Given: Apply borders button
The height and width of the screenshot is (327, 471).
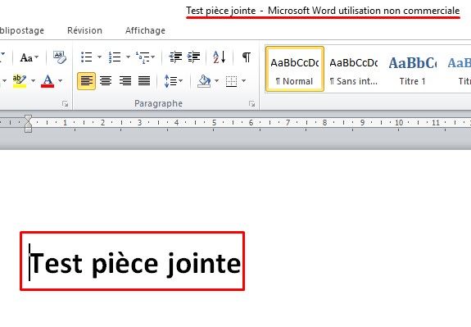Looking at the screenshot, I should point(231,81).
